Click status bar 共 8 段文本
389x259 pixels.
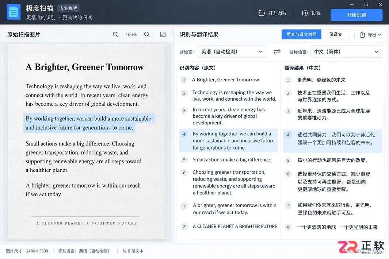click(133, 251)
